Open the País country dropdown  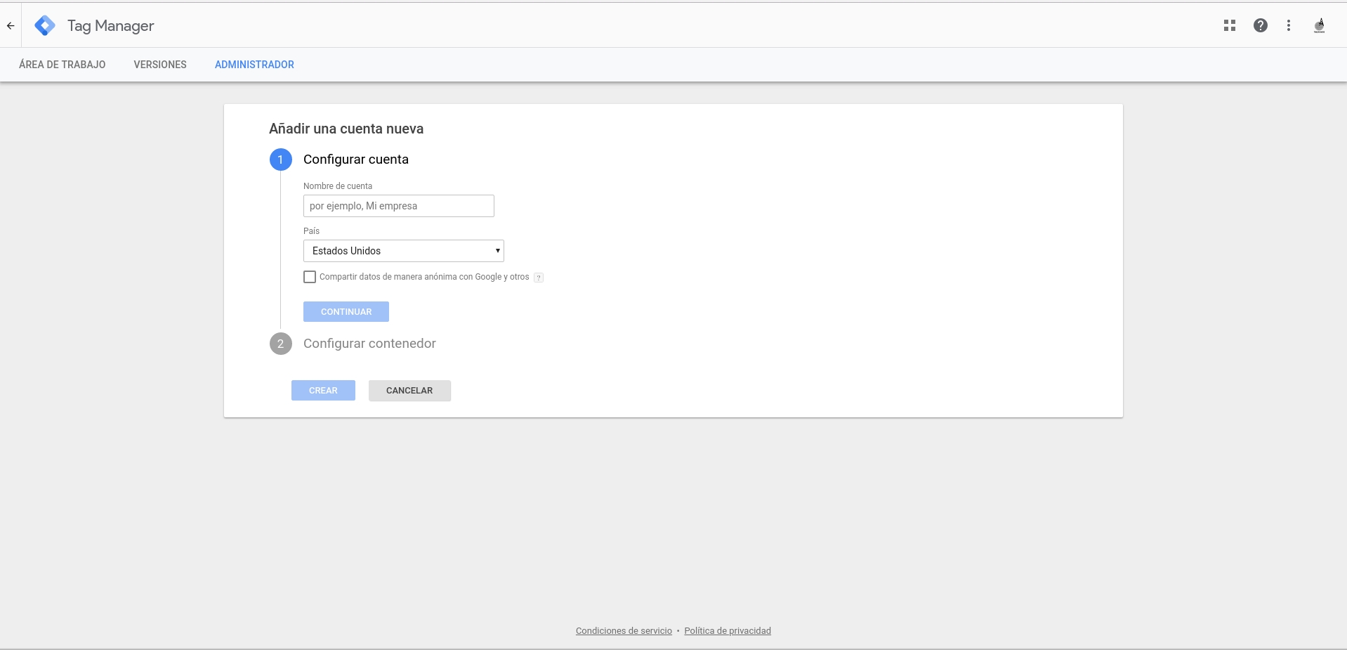coord(403,251)
